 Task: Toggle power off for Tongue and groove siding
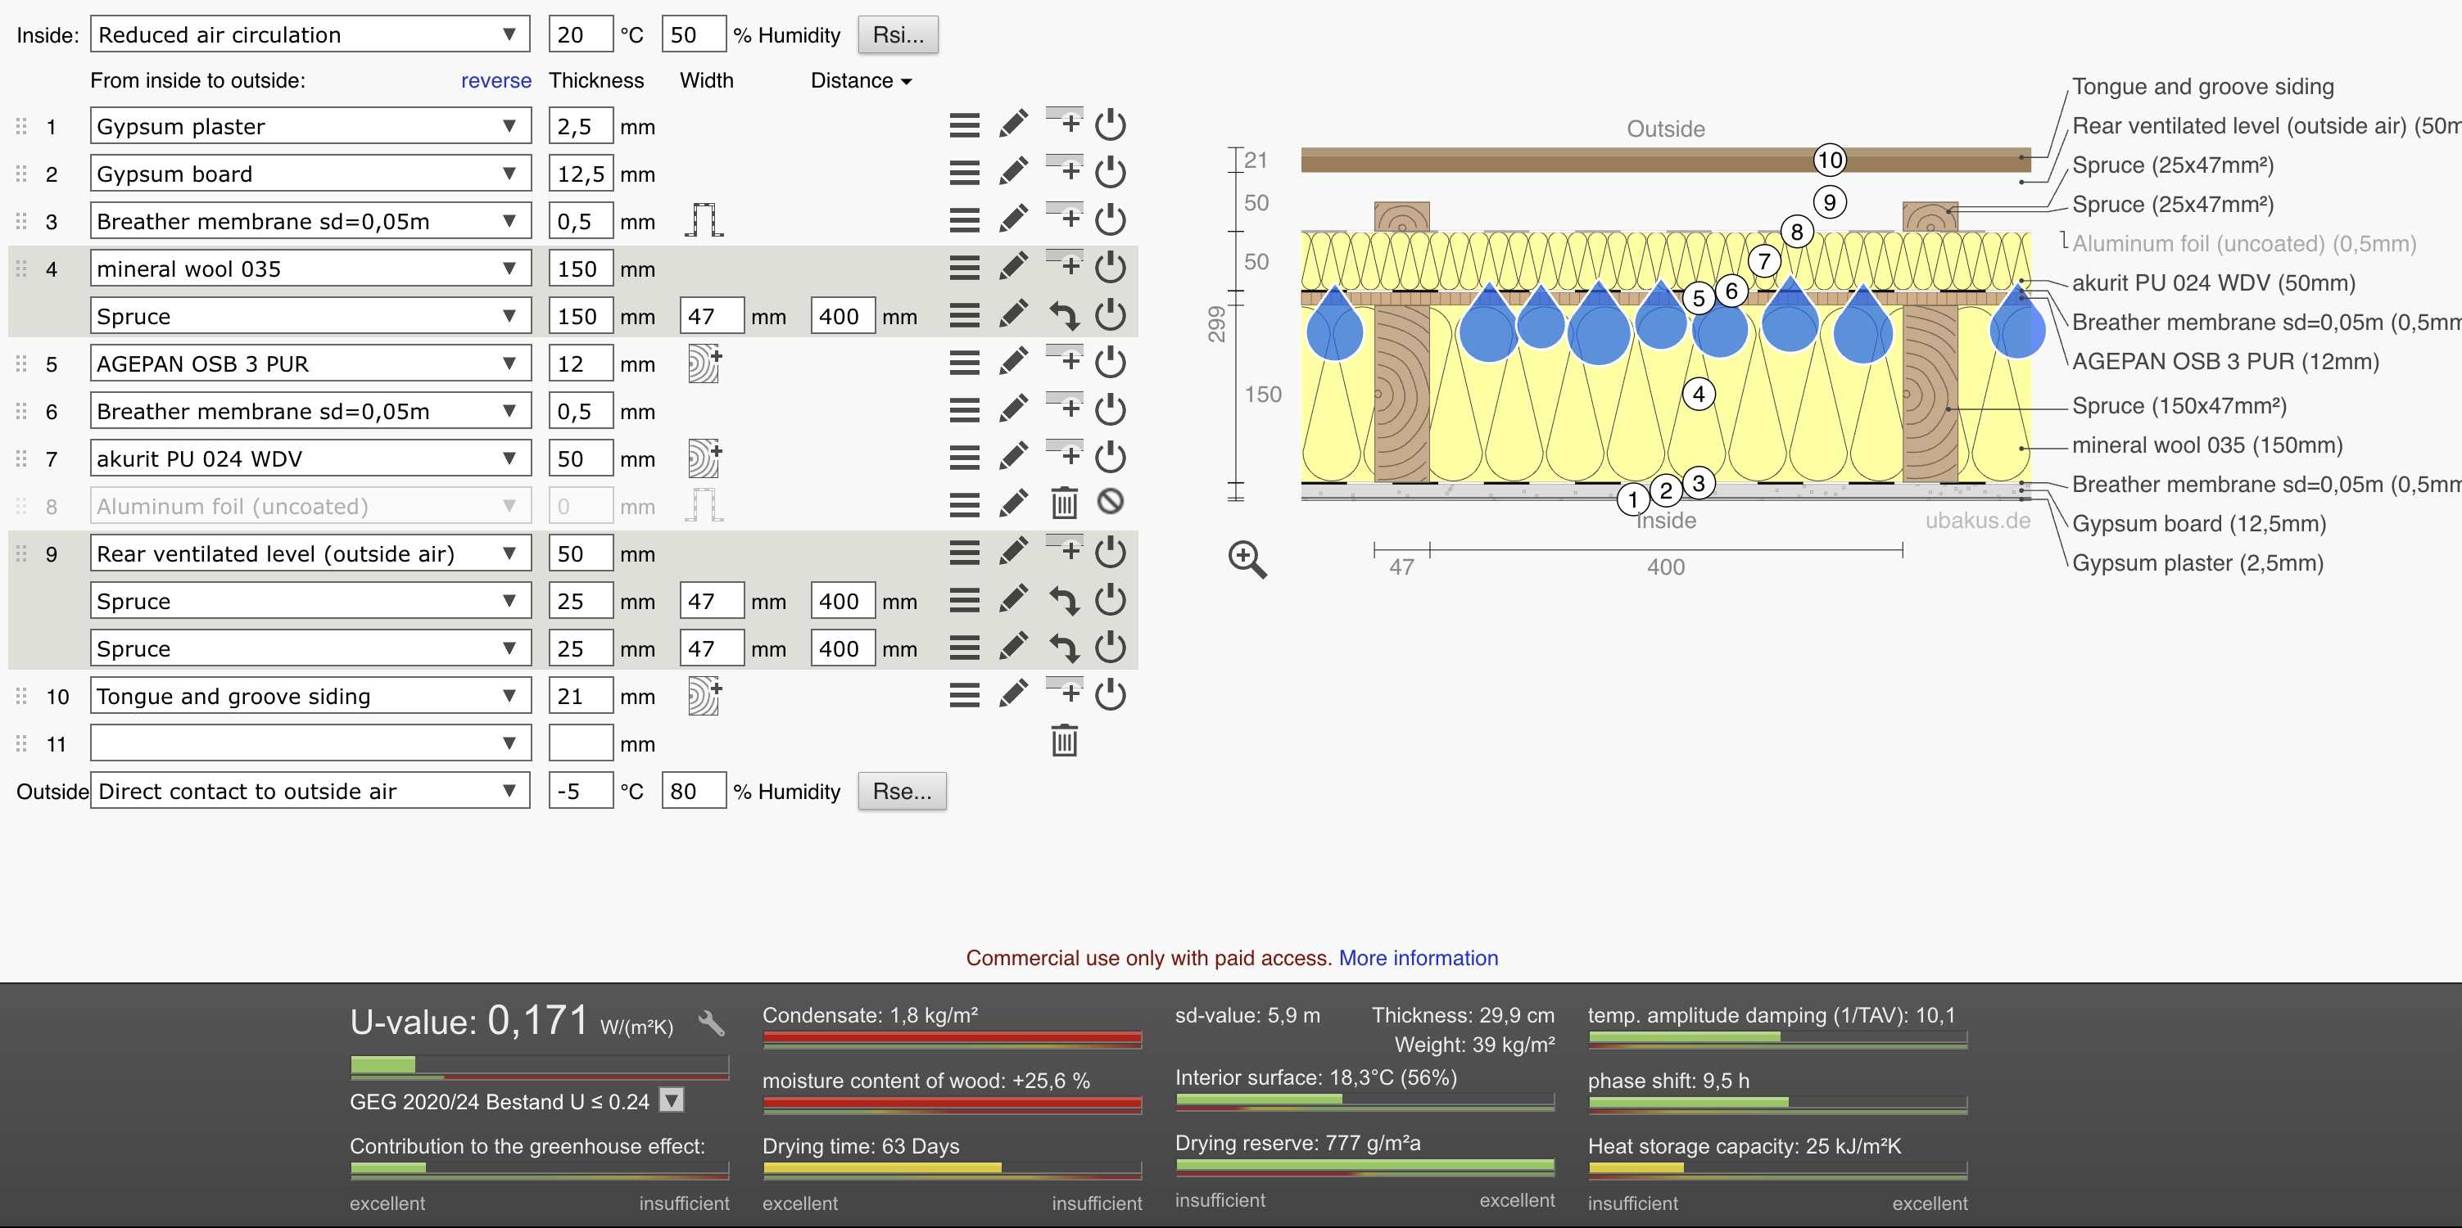point(1110,695)
